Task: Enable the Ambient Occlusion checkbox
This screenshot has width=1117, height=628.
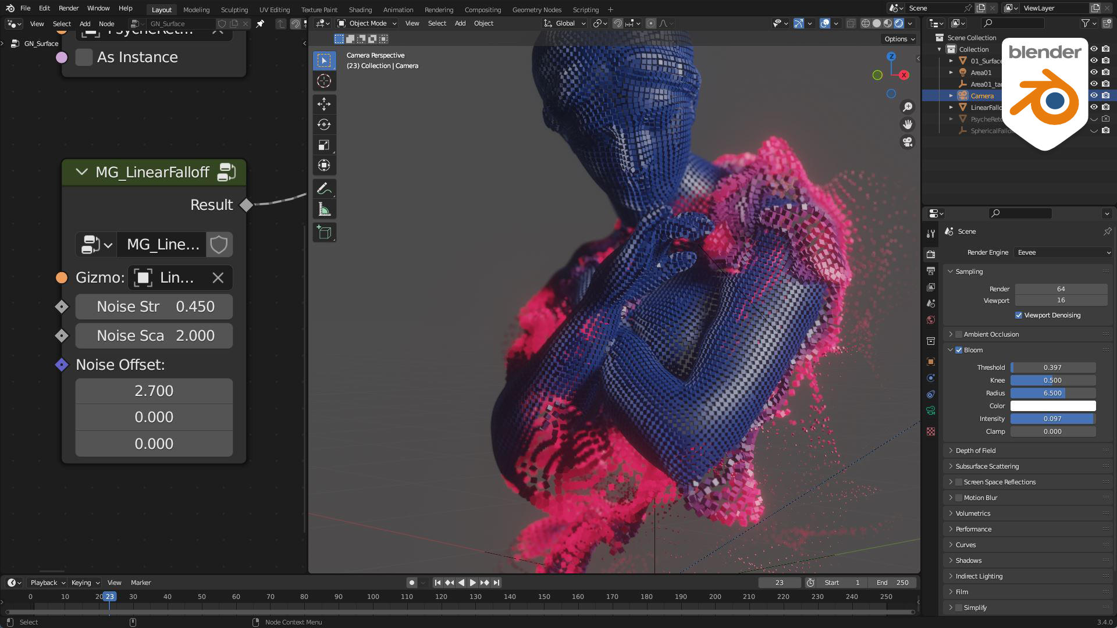Action: pos(958,334)
